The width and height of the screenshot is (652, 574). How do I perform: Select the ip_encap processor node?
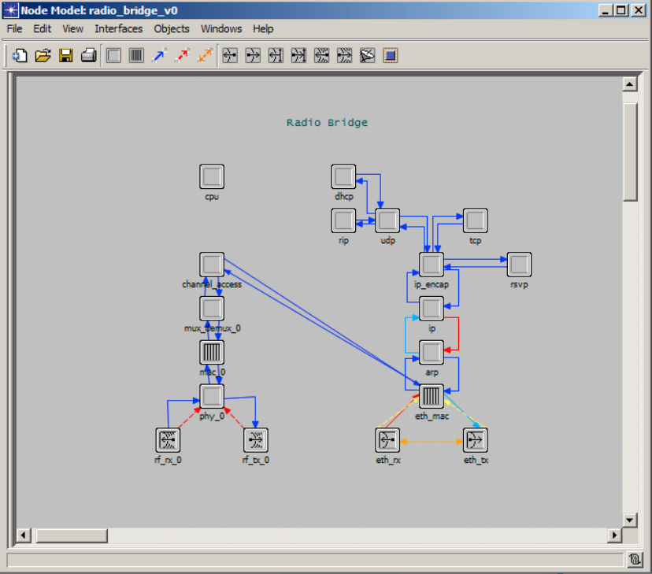point(432,265)
